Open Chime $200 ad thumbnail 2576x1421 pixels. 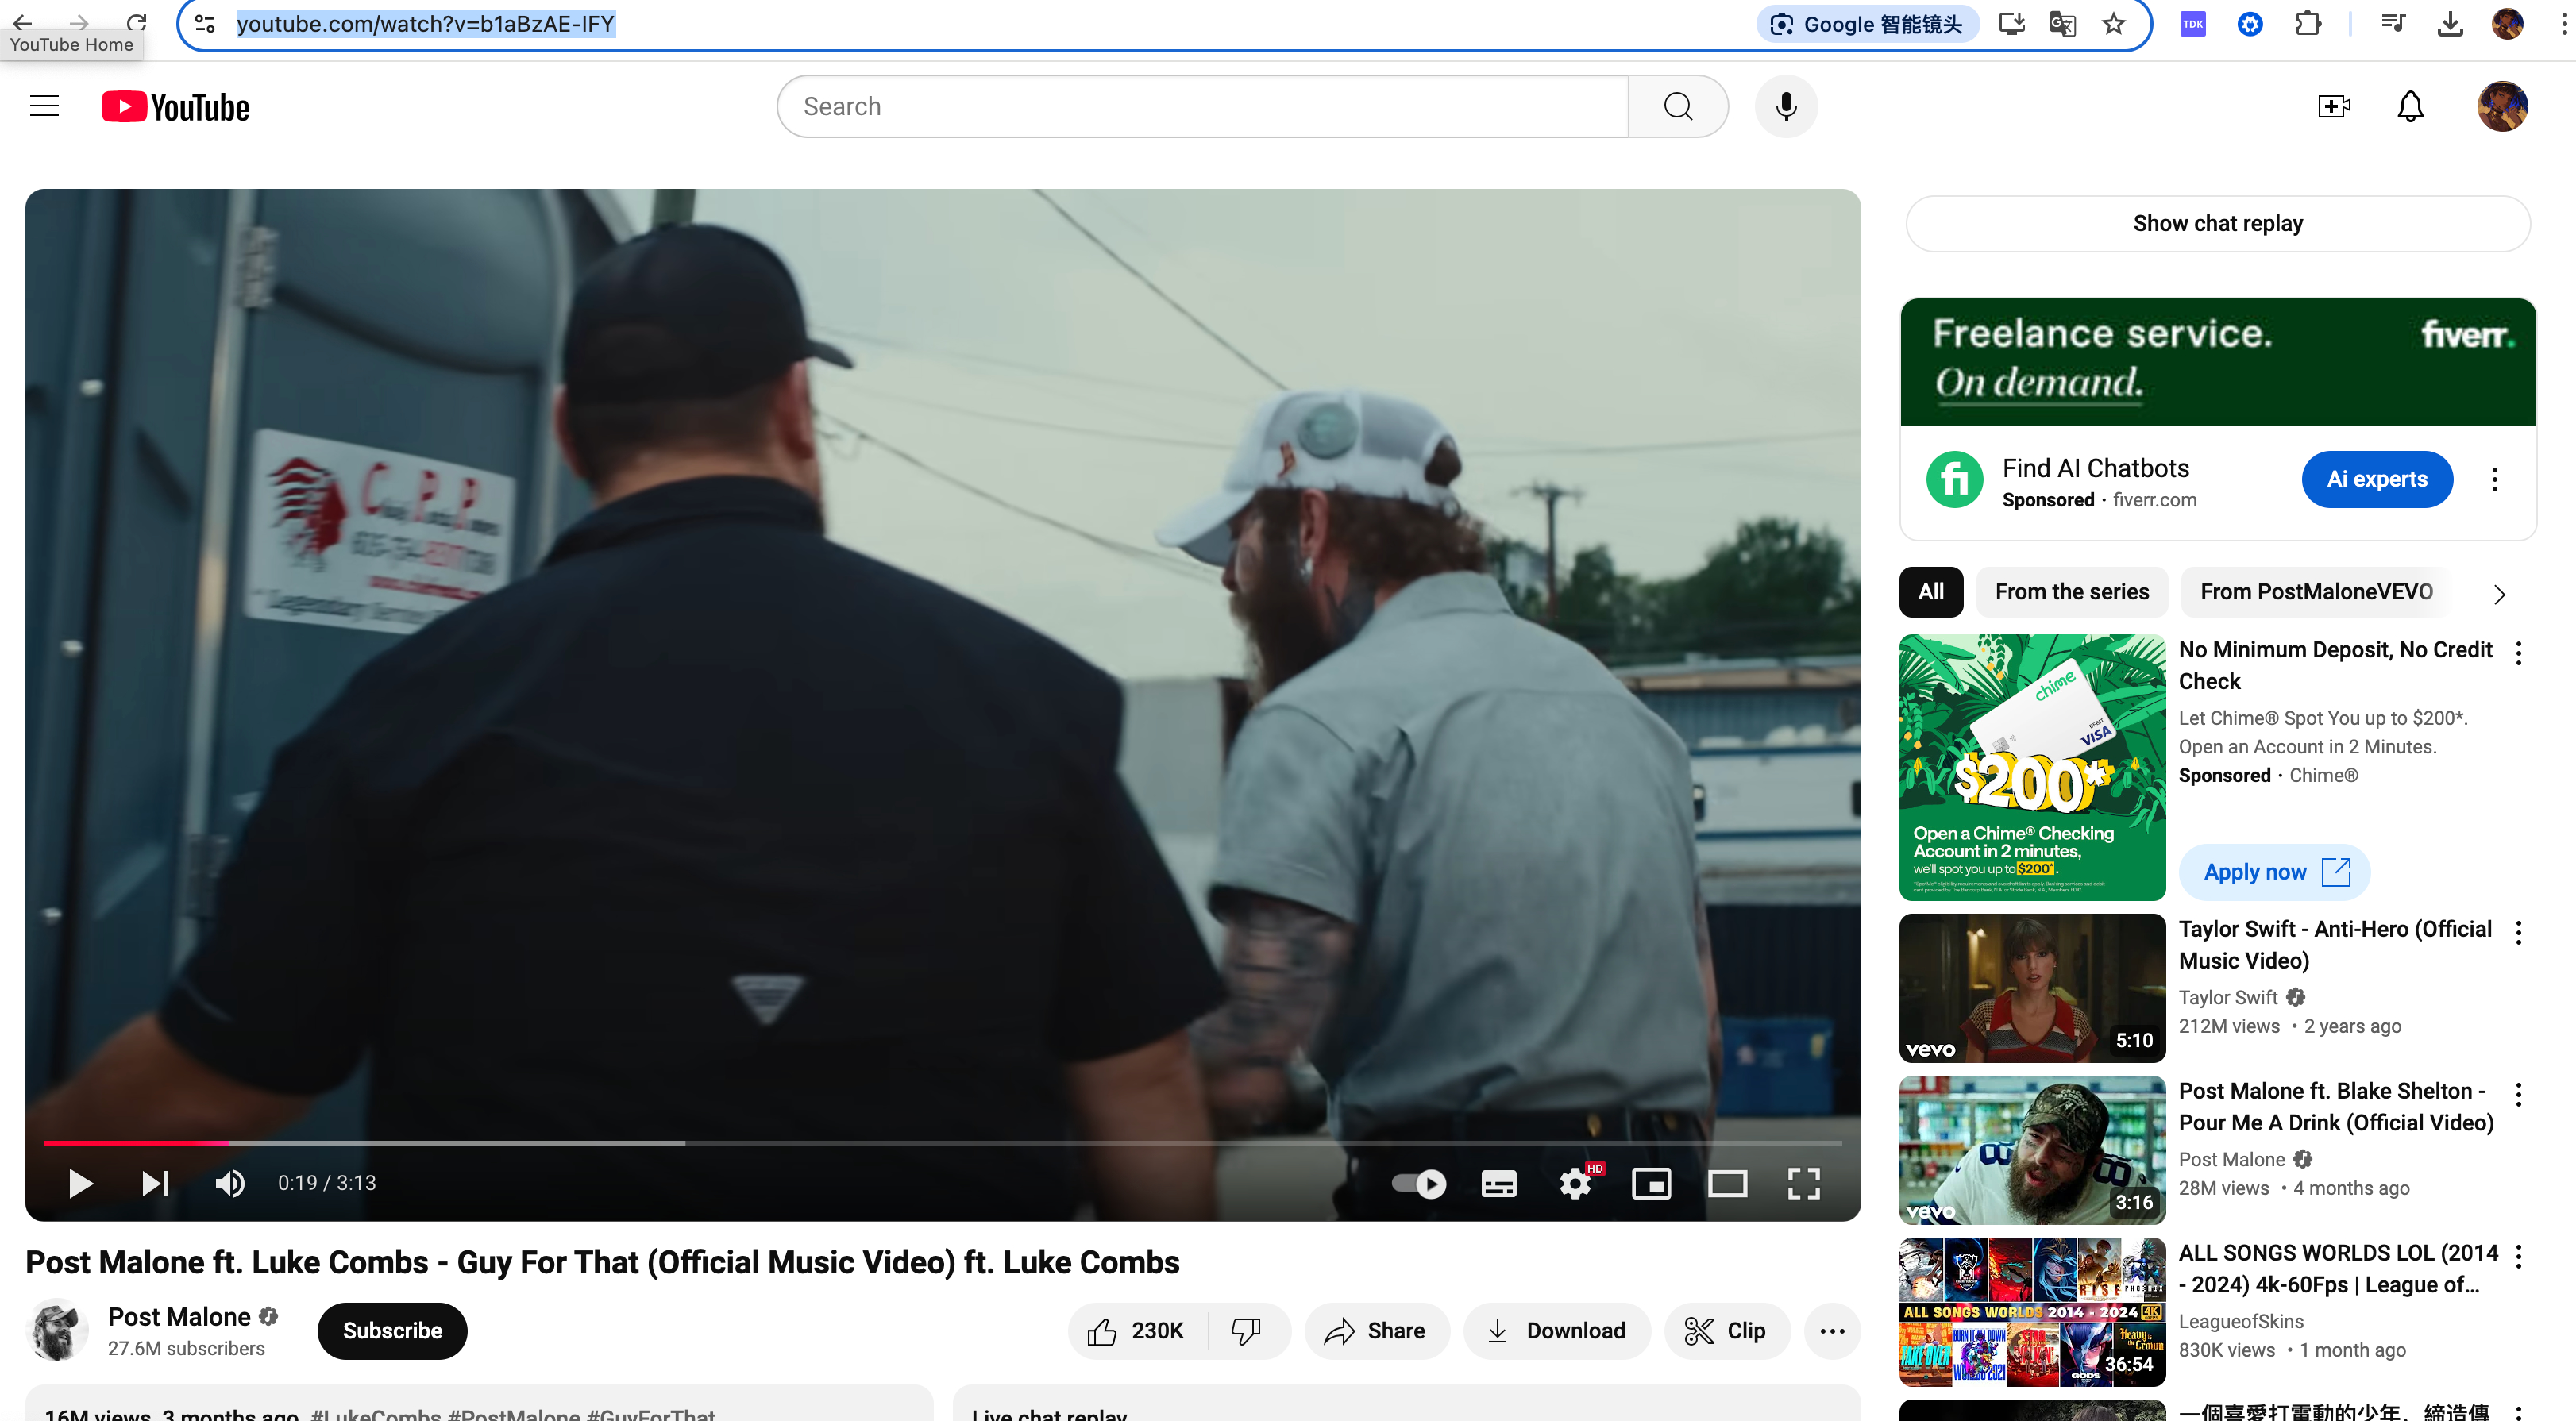(2032, 767)
